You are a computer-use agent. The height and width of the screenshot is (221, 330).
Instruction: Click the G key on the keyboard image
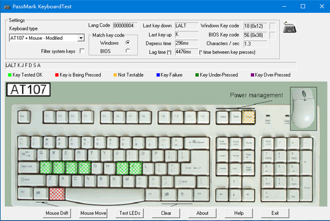click(x=97, y=168)
